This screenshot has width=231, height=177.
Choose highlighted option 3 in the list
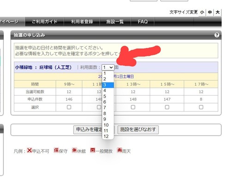[108, 85]
